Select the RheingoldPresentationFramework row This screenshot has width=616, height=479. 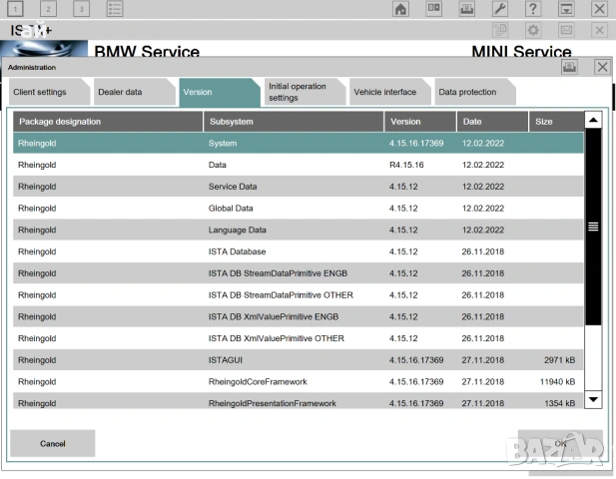coord(299,401)
